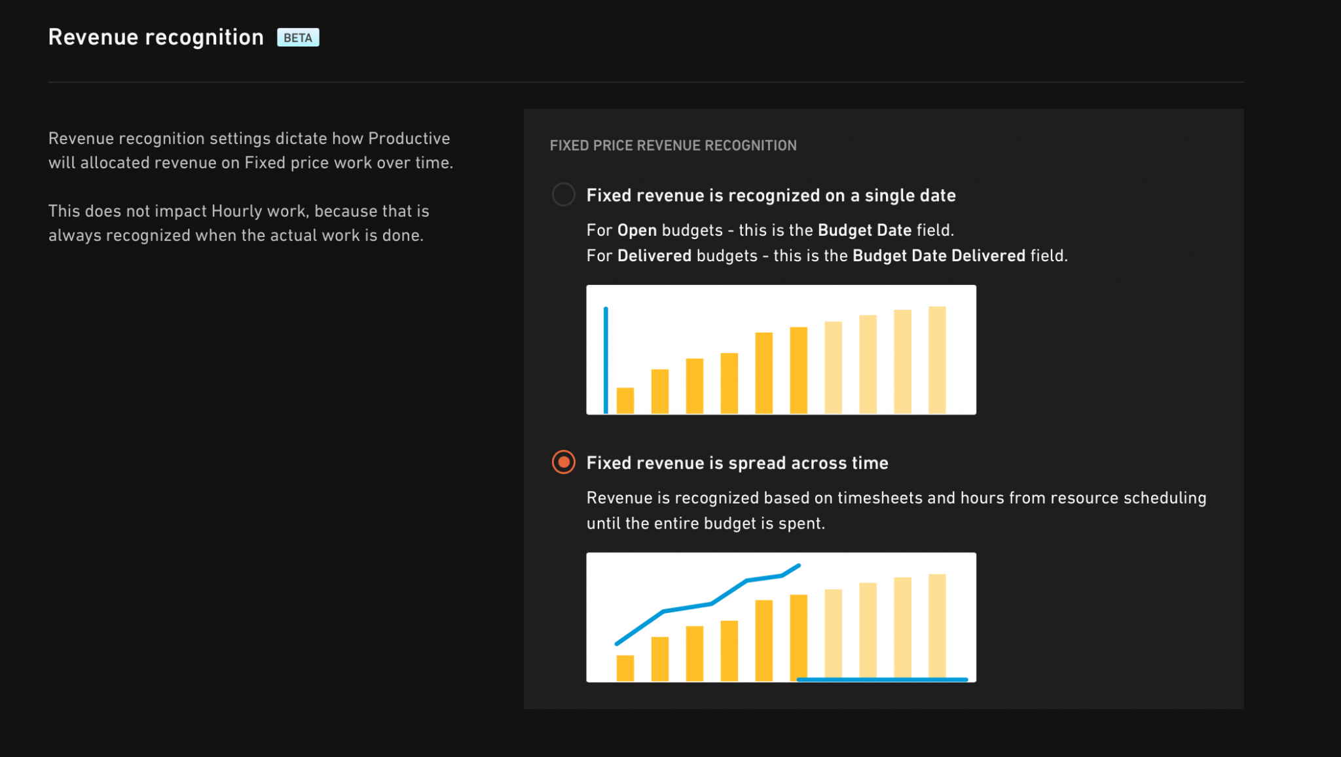Click the blue trend line in the second chart
Screen dimensions: 1341x757
click(707, 604)
